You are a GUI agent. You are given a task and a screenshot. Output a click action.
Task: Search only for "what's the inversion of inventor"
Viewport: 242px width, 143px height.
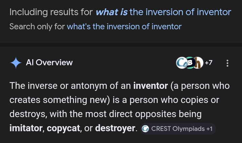124,26
